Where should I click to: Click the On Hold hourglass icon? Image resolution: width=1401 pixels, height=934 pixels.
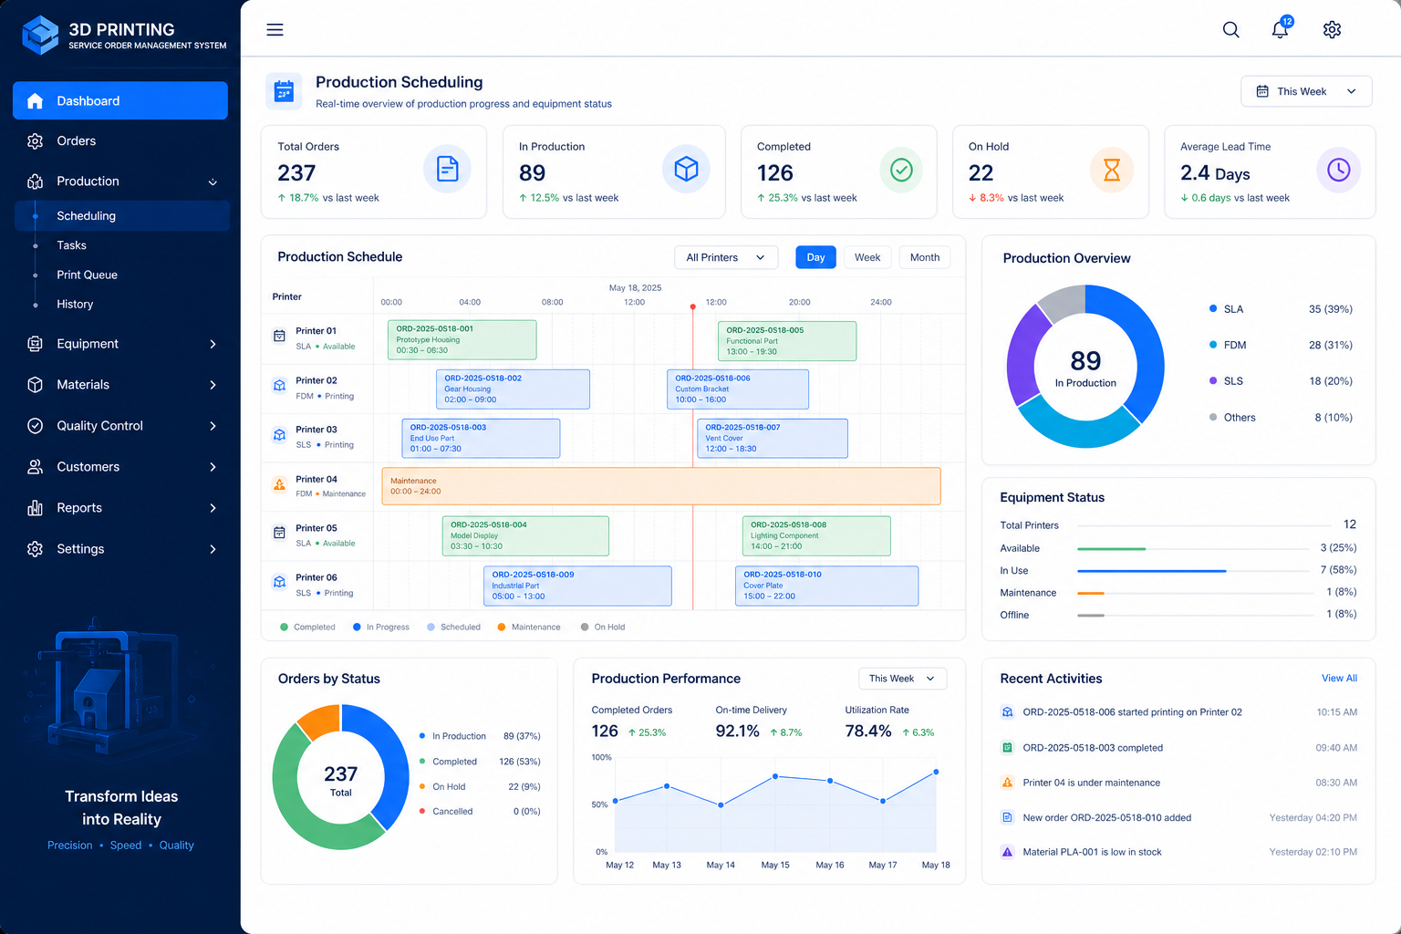[x=1112, y=170]
